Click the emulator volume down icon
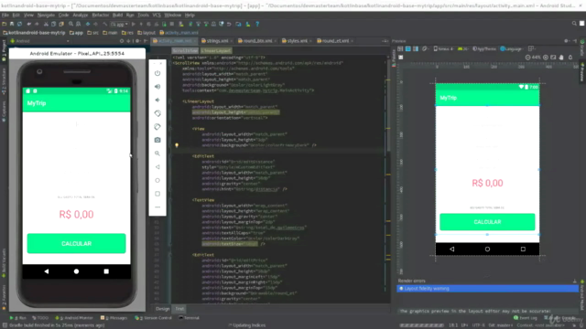586x329 pixels. (157, 100)
